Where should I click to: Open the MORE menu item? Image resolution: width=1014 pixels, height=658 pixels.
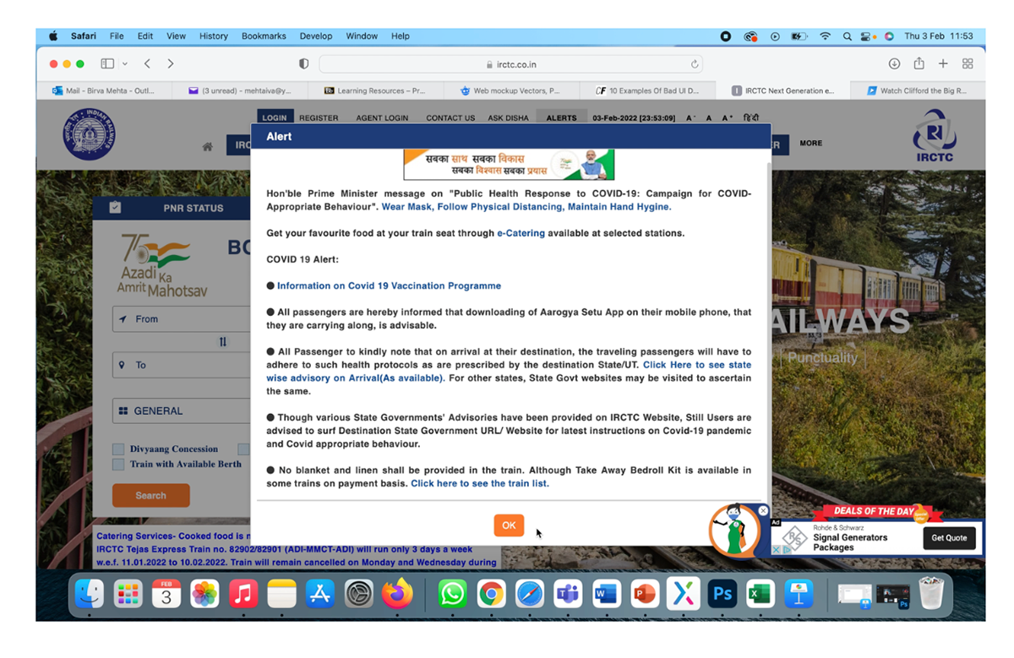coord(811,144)
